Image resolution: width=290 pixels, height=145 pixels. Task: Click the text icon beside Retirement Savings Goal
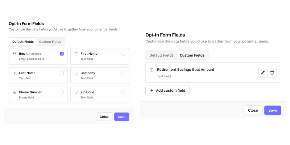click(x=152, y=70)
